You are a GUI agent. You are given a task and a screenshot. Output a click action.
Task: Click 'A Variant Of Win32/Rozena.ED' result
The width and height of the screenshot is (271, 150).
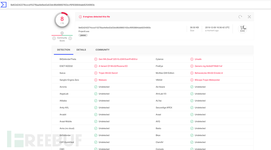(113, 66)
